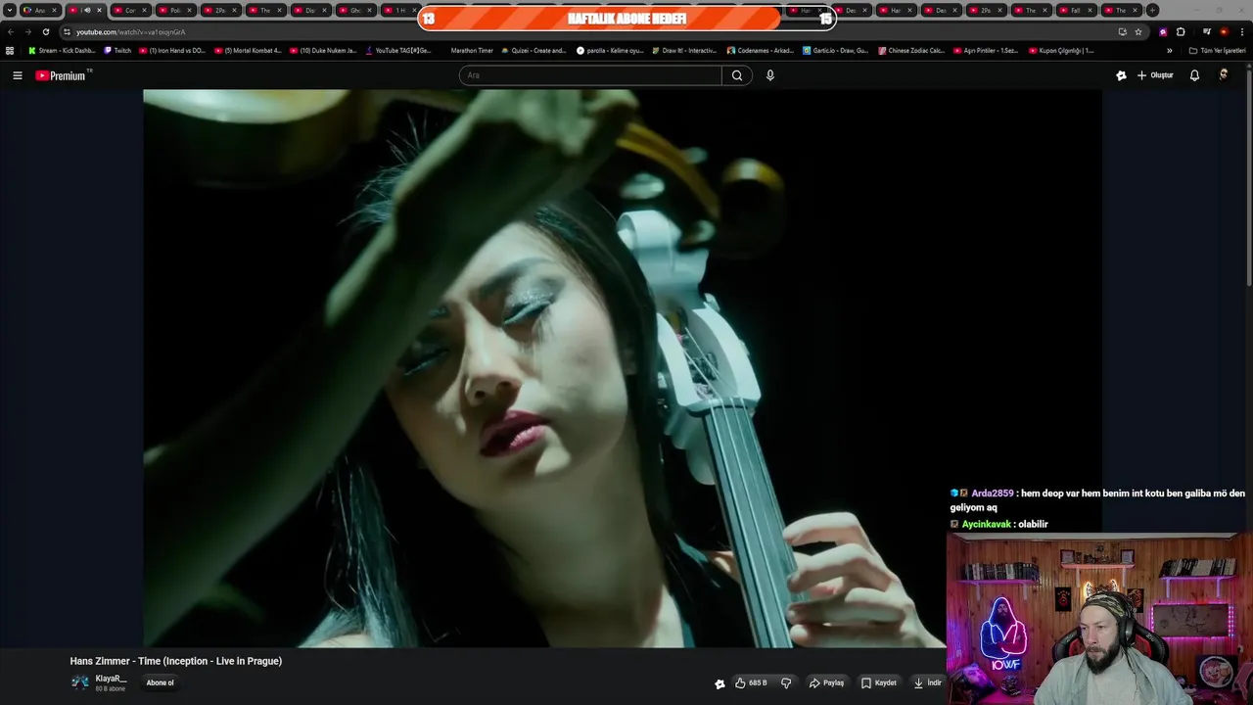Viewport: 1253px width, 705px height.
Task: Open the KlayaR channel avatar
Action: 79,682
